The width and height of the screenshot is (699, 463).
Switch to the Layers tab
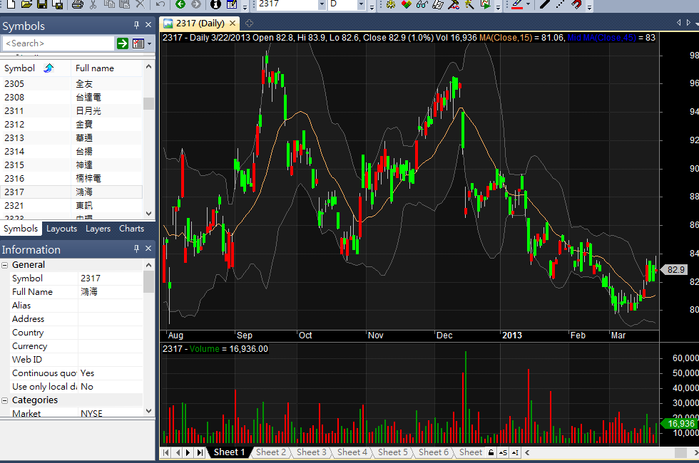coord(98,229)
